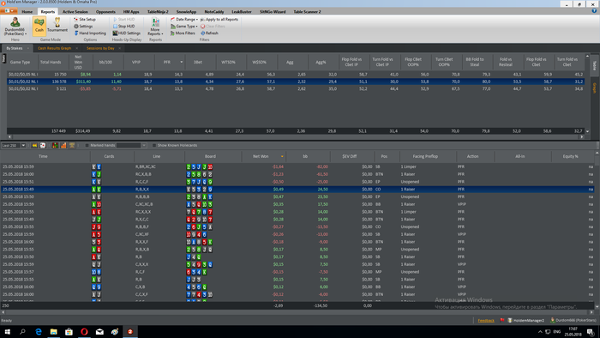Open the application menu button
The height and width of the screenshot is (338, 600).
(x=9, y=11)
